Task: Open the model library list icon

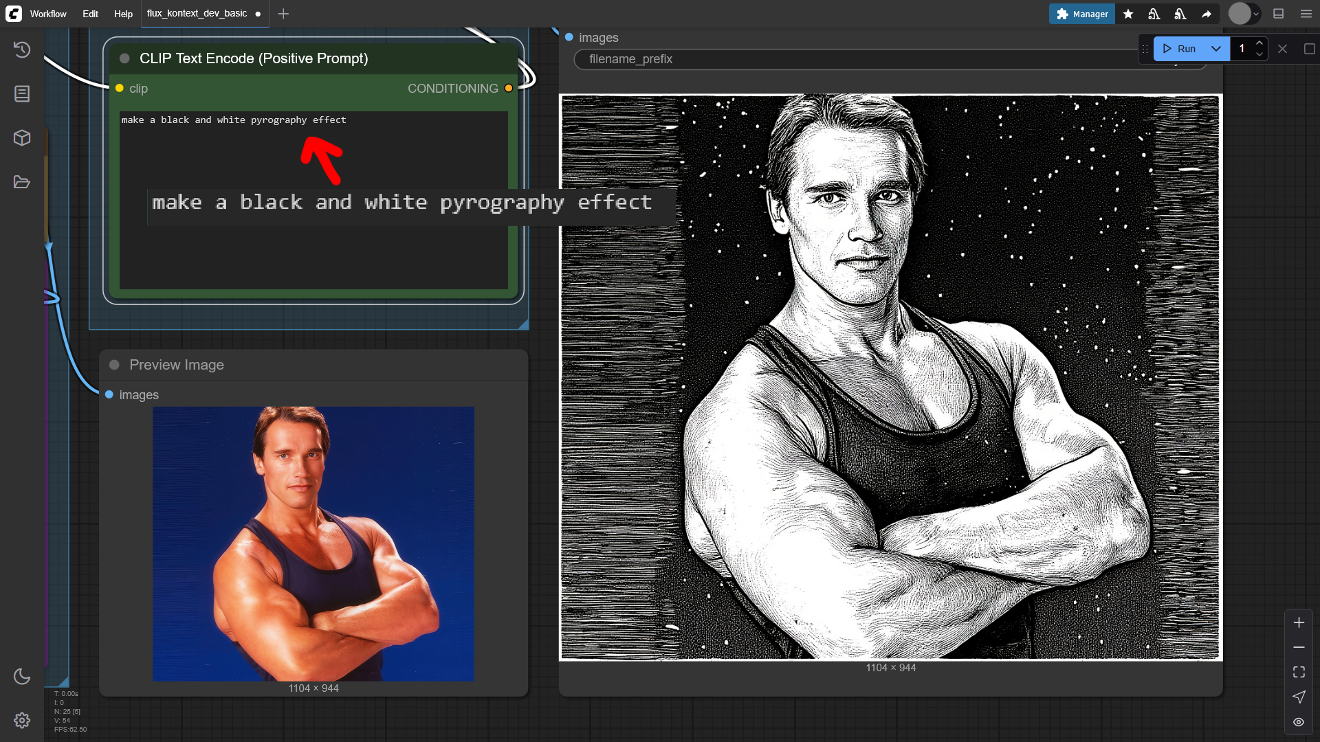Action: (22, 93)
